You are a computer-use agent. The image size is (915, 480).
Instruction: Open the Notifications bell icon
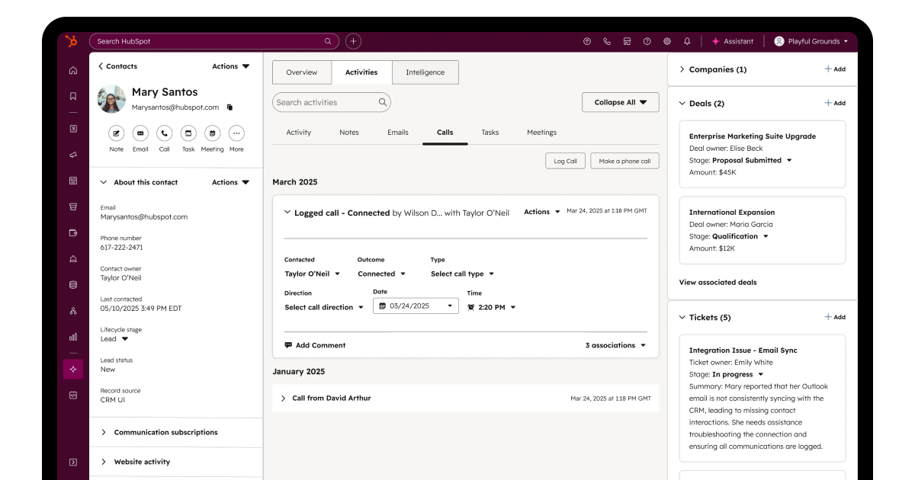687,41
